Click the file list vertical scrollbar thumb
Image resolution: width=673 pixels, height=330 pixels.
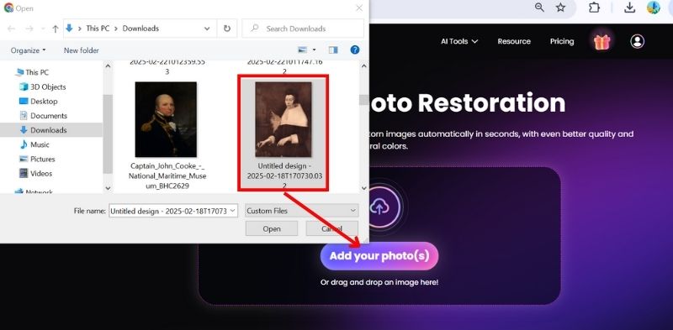pyautogui.click(x=364, y=100)
